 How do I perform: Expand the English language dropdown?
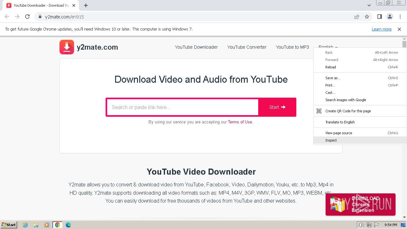coord(328,47)
